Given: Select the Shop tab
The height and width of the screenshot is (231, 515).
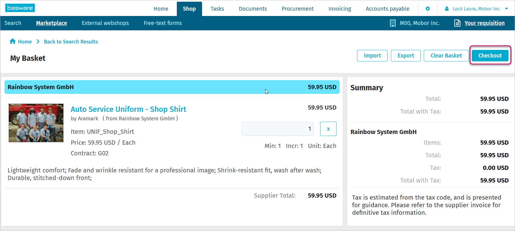Looking at the screenshot, I should coord(189,9).
